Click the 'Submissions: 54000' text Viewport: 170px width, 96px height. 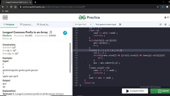tap(45, 35)
